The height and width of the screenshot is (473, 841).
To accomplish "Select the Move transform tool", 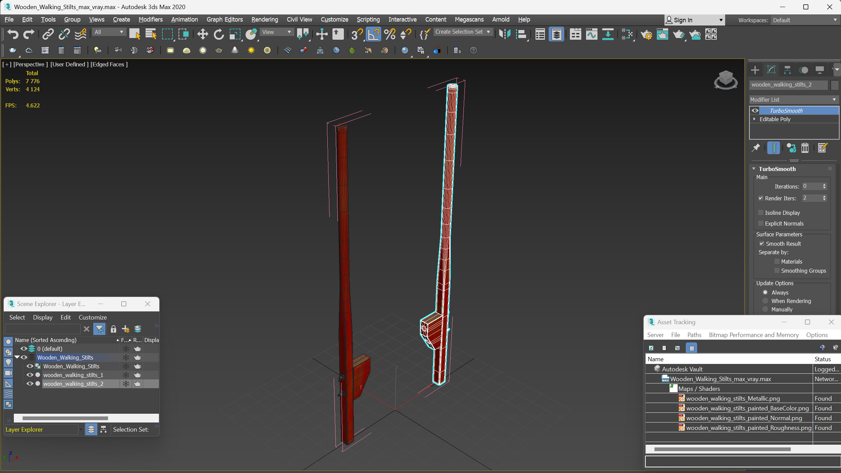I will point(202,34).
